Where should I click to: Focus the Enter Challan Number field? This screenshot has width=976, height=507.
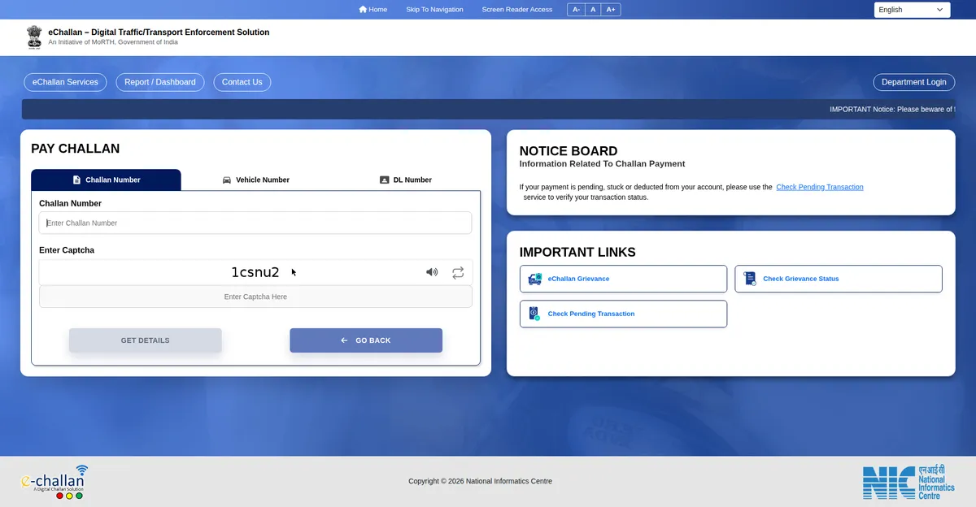click(255, 223)
